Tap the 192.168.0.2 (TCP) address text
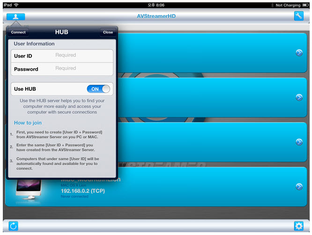The width and height of the screenshot is (312, 235). [x=83, y=191]
